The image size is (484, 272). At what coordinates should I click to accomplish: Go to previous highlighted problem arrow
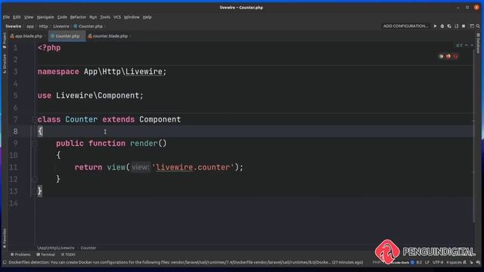(x=466, y=45)
